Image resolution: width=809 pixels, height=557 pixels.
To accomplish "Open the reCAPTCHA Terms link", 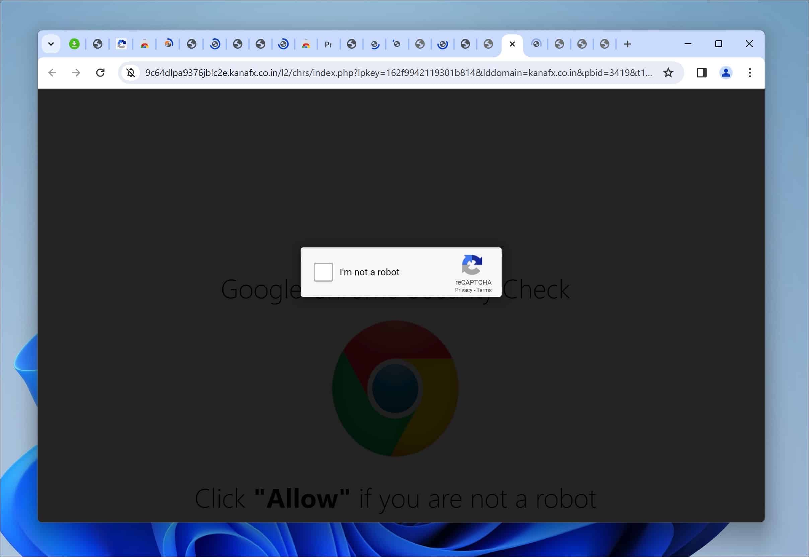I will click(x=484, y=290).
